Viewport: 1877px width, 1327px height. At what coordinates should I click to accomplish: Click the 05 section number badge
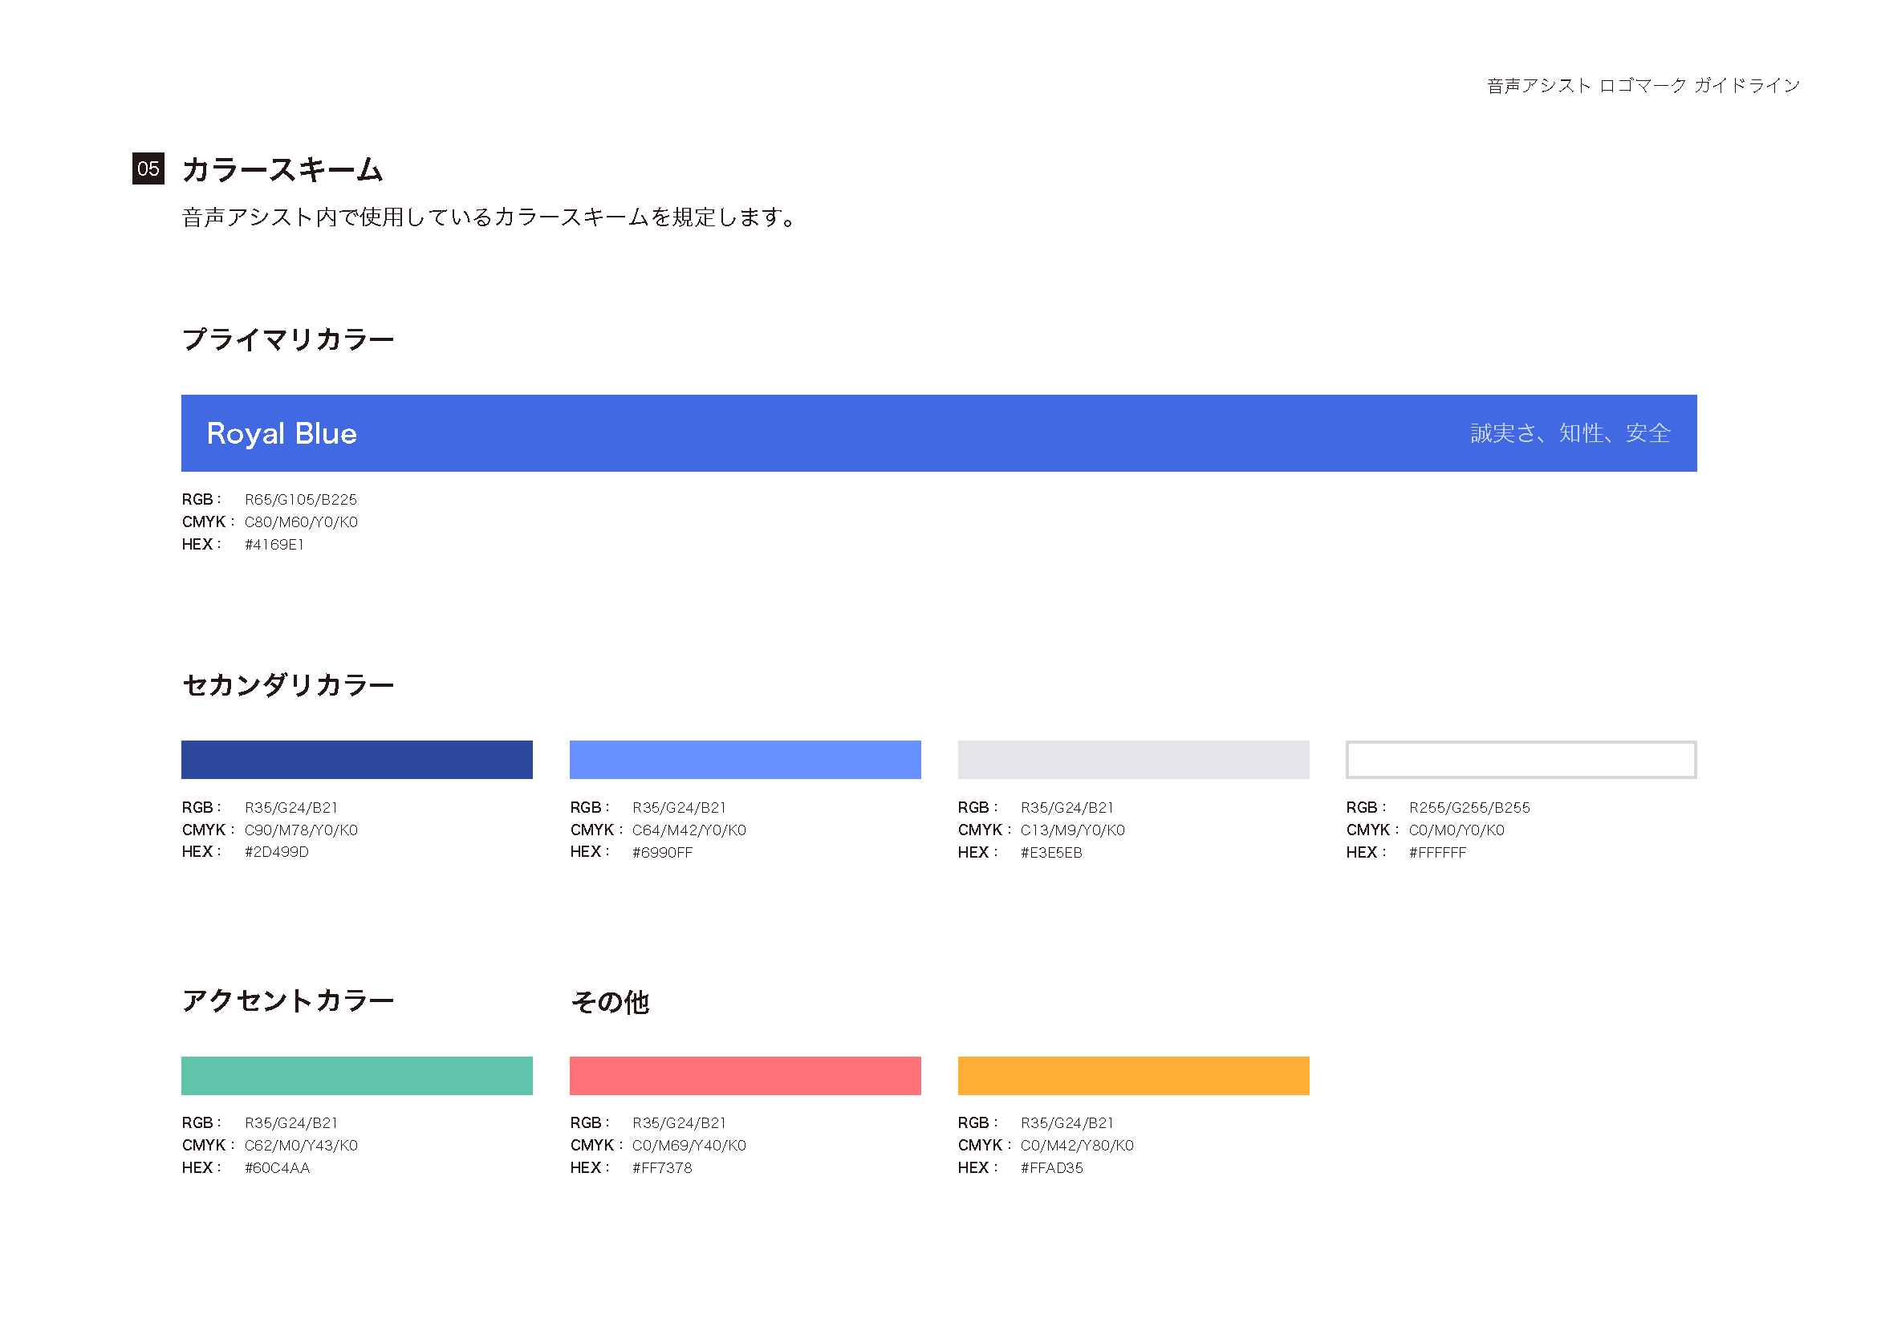click(x=148, y=168)
